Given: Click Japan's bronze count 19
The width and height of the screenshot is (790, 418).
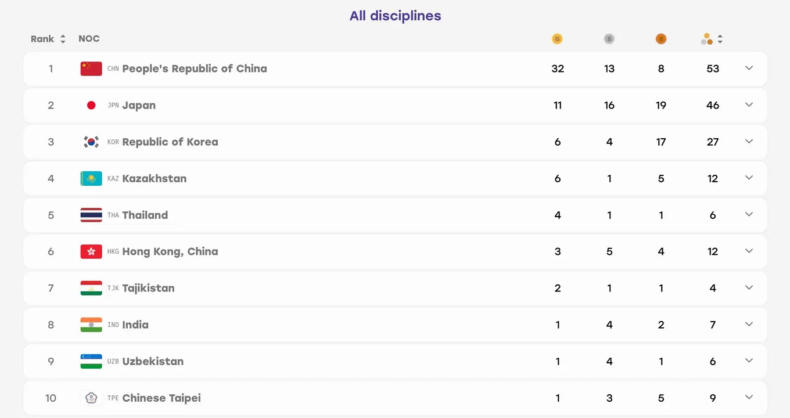Looking at the screenshot, I should point(661,105).
